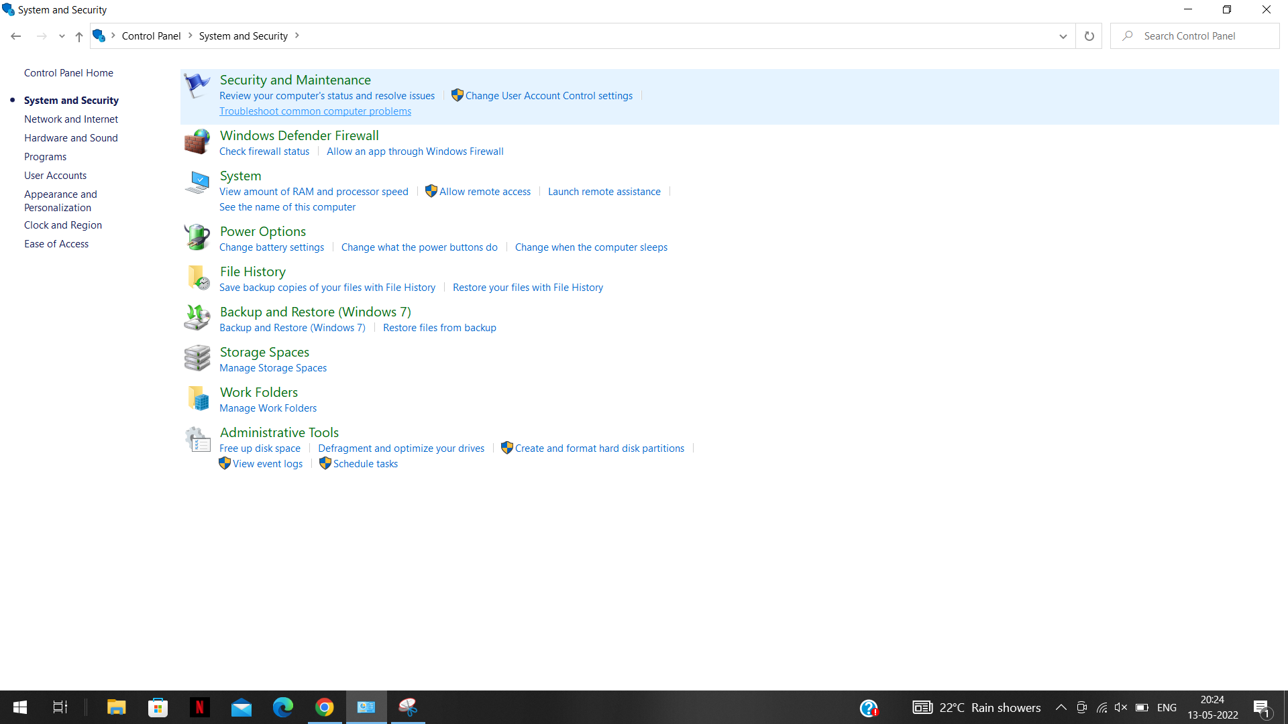Screen dimensions: 1288x724
Task: Show hidden icons in the system tray
Action: click(x=1061, y=707)
